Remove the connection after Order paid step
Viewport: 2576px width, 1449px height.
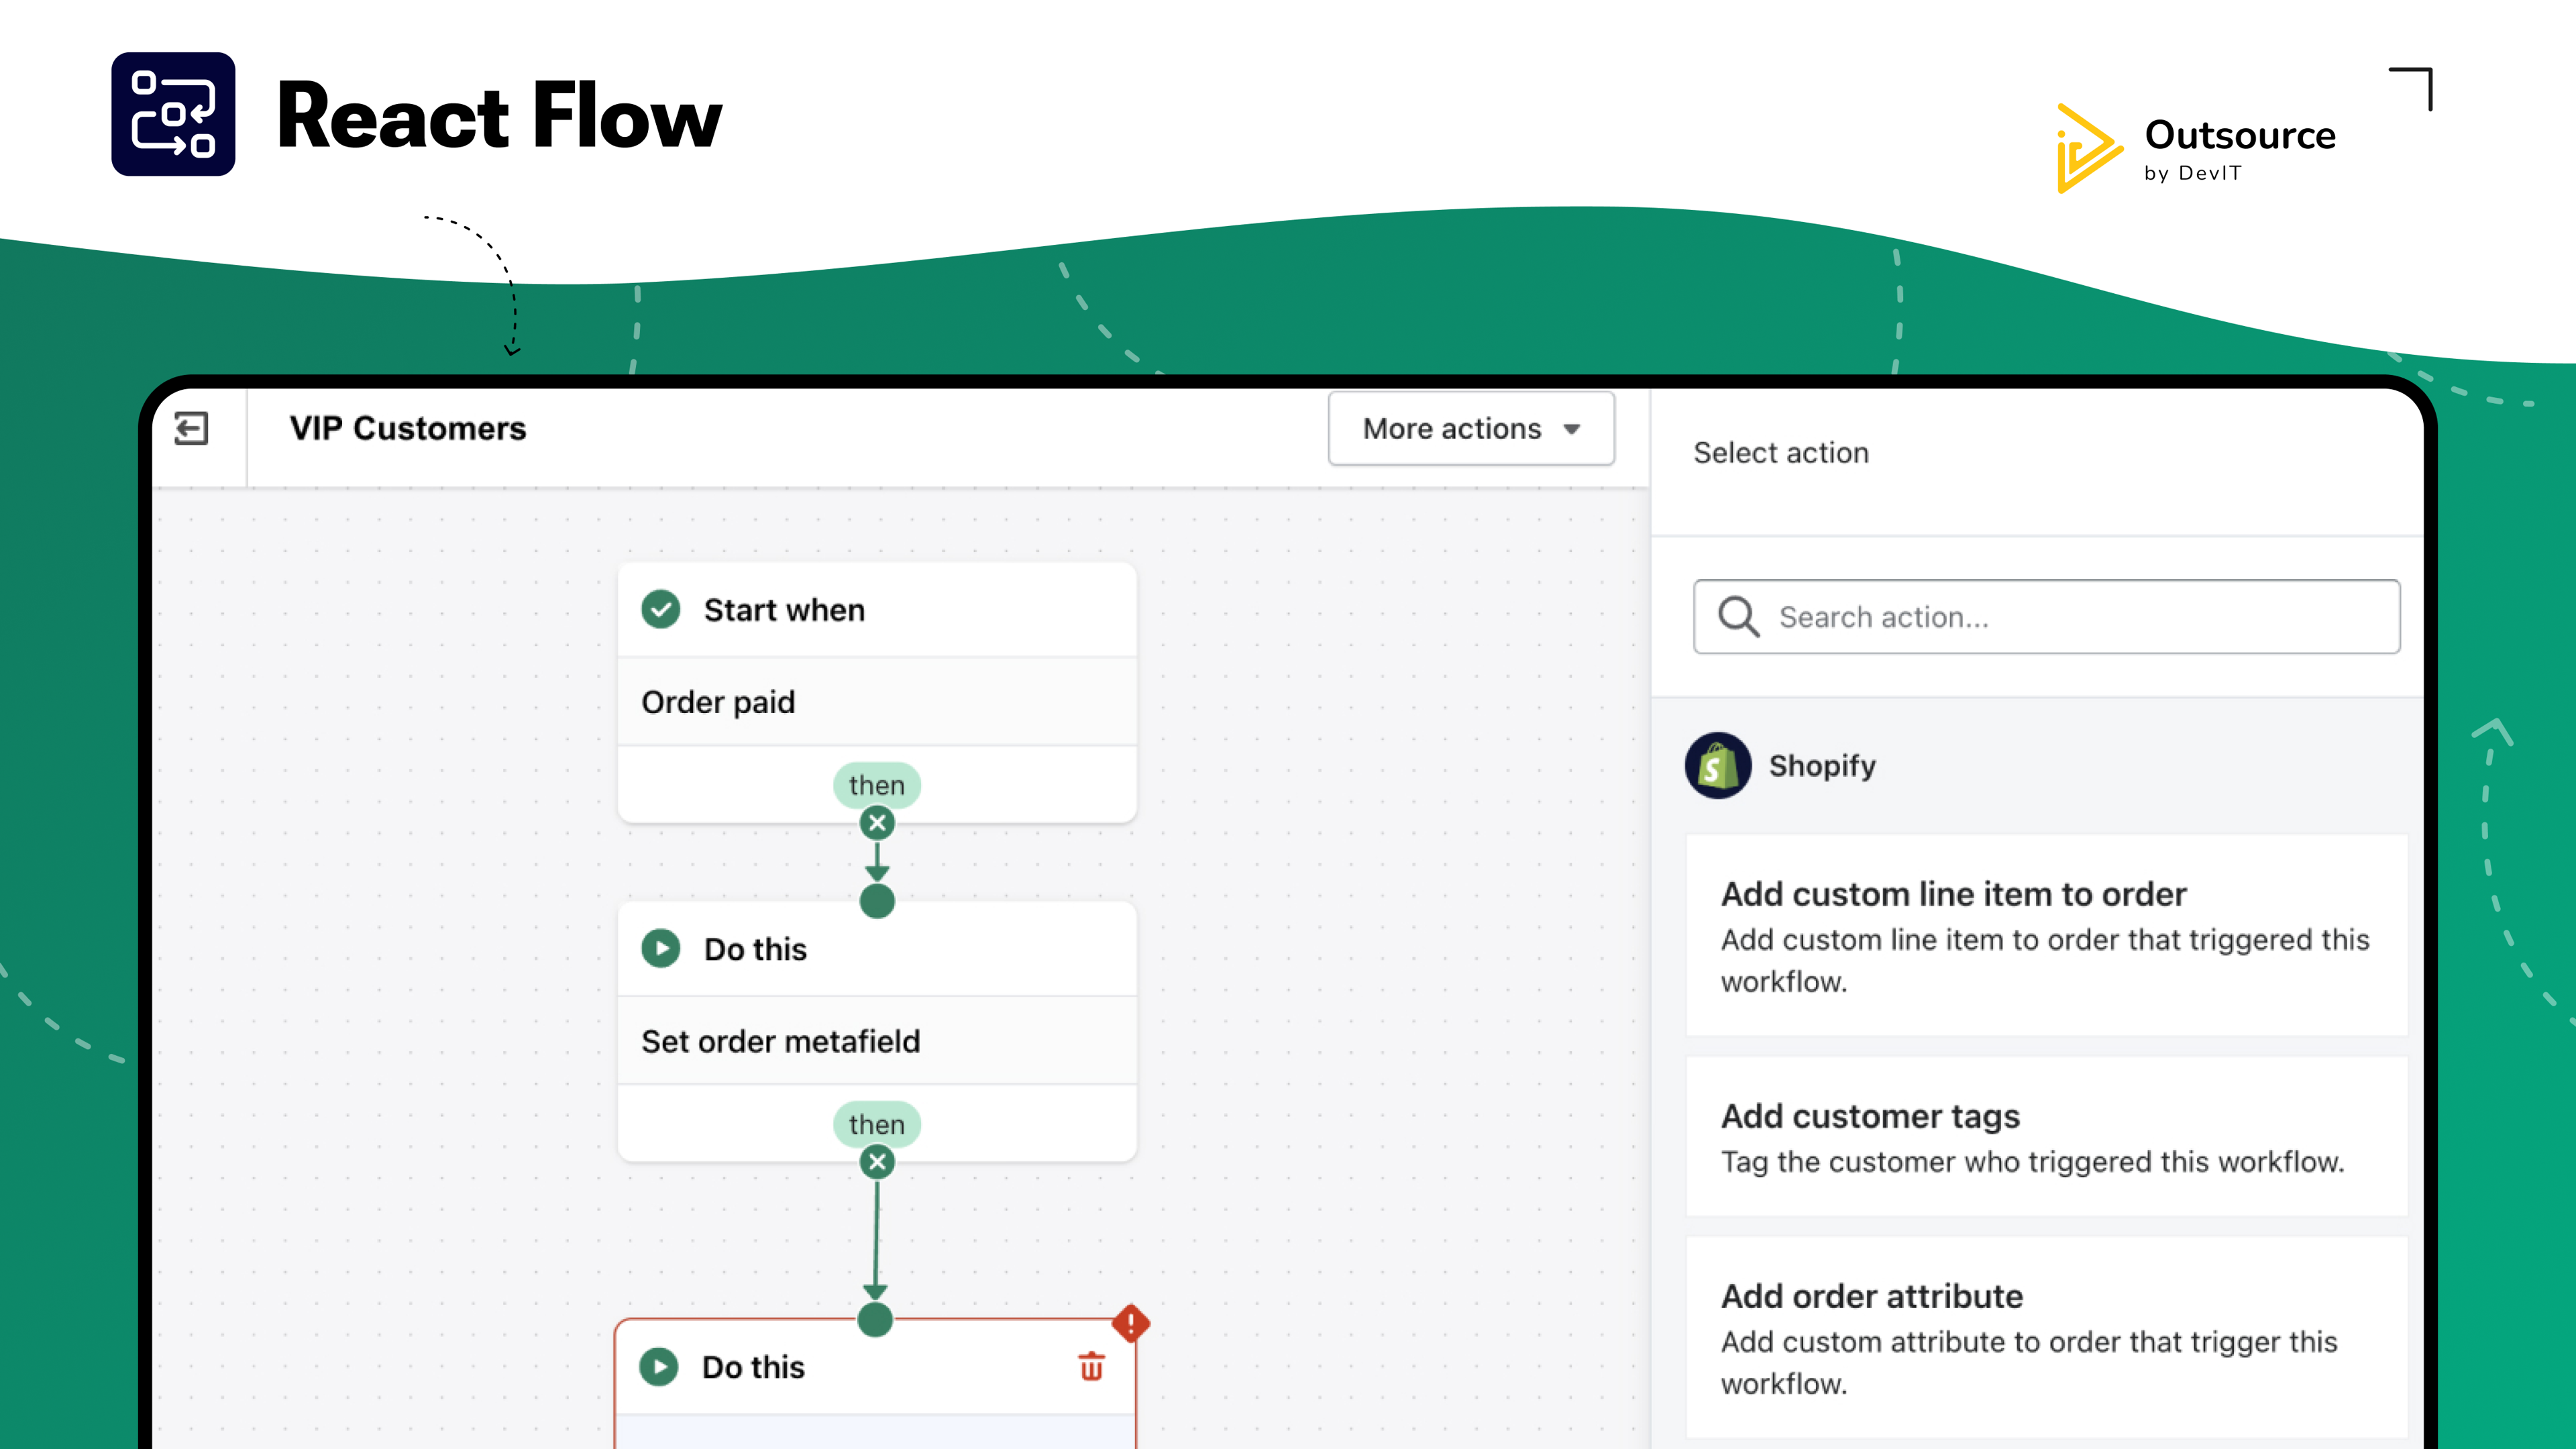877,822
